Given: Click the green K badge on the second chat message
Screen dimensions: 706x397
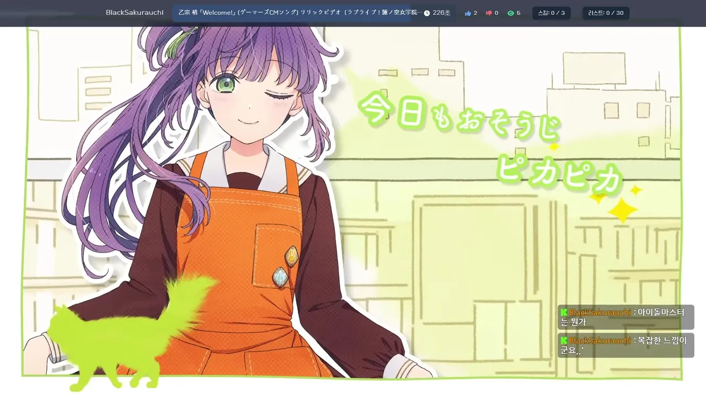Looking at the screenshot, I should point(564,340).
